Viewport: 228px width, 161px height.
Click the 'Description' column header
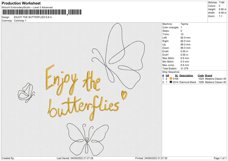tap(186, 76)
